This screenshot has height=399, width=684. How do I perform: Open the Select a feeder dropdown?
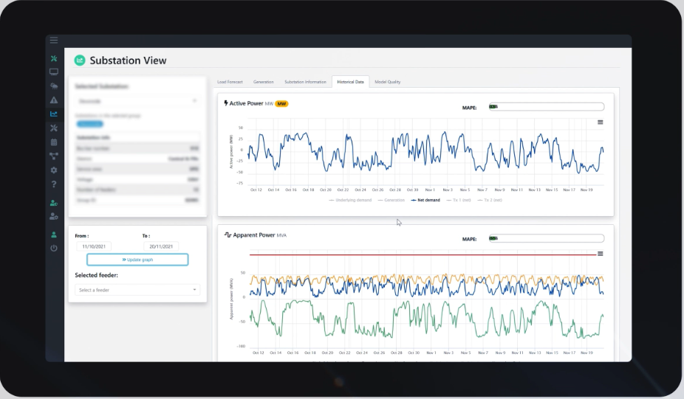(137, 290)
